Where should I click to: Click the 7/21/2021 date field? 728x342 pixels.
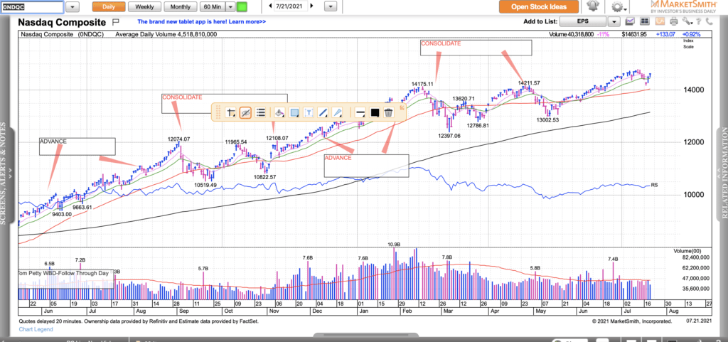click(x=291, y=6)
